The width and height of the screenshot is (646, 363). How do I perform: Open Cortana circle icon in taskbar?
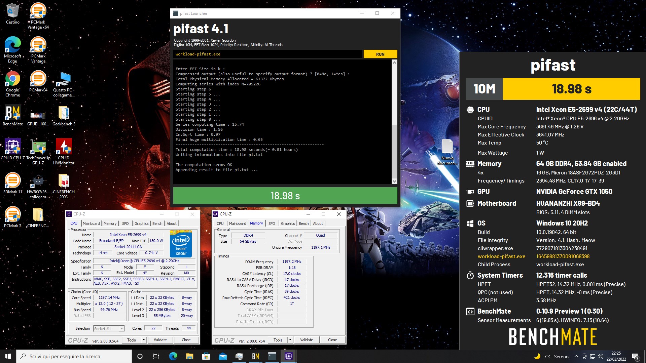tap(140, 356)
